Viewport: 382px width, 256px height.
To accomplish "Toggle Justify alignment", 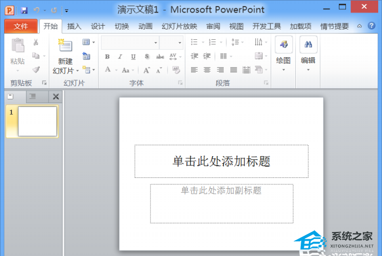I will (x=234, y=70).
